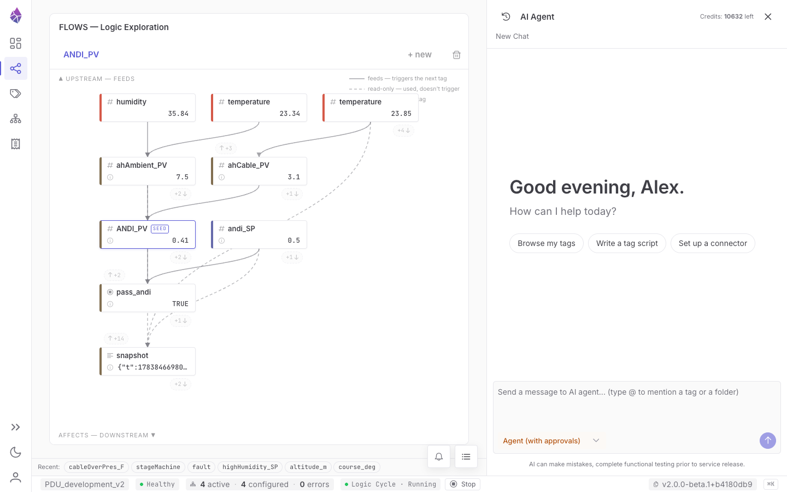This screenshot has width=787, height=492.
Task: Expand the sidebar with double chevron
Action: pos(16,427)
